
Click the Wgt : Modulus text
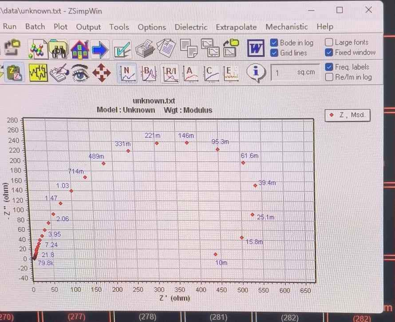(x=188, y=110)
